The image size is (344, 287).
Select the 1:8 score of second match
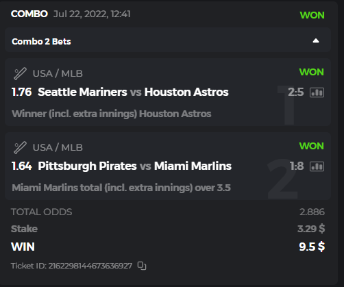(x=297, y=166)
